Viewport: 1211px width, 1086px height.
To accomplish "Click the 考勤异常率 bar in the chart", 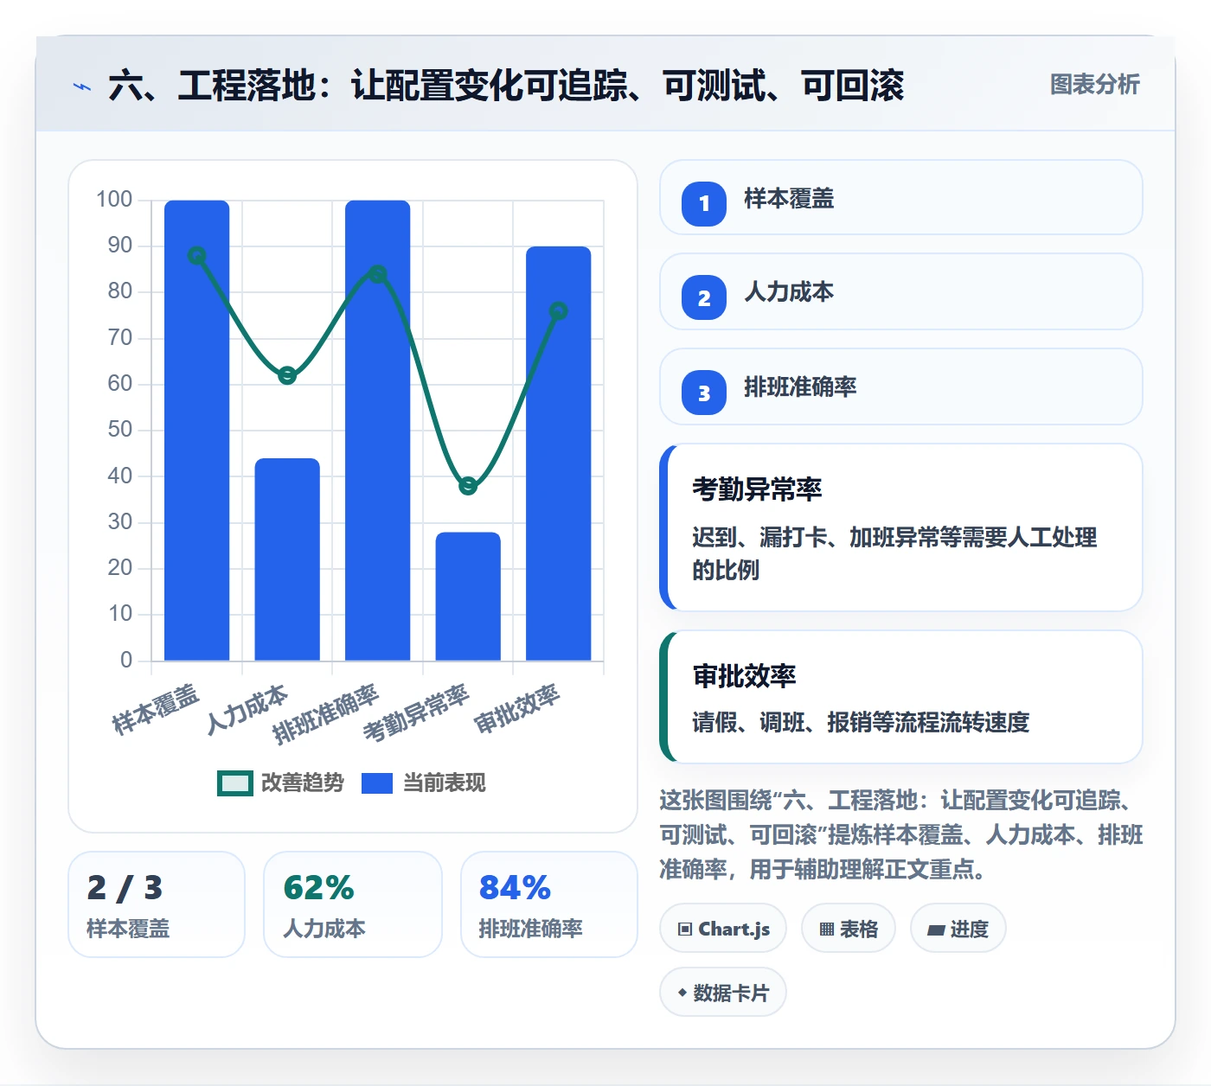I will (468, 597).
